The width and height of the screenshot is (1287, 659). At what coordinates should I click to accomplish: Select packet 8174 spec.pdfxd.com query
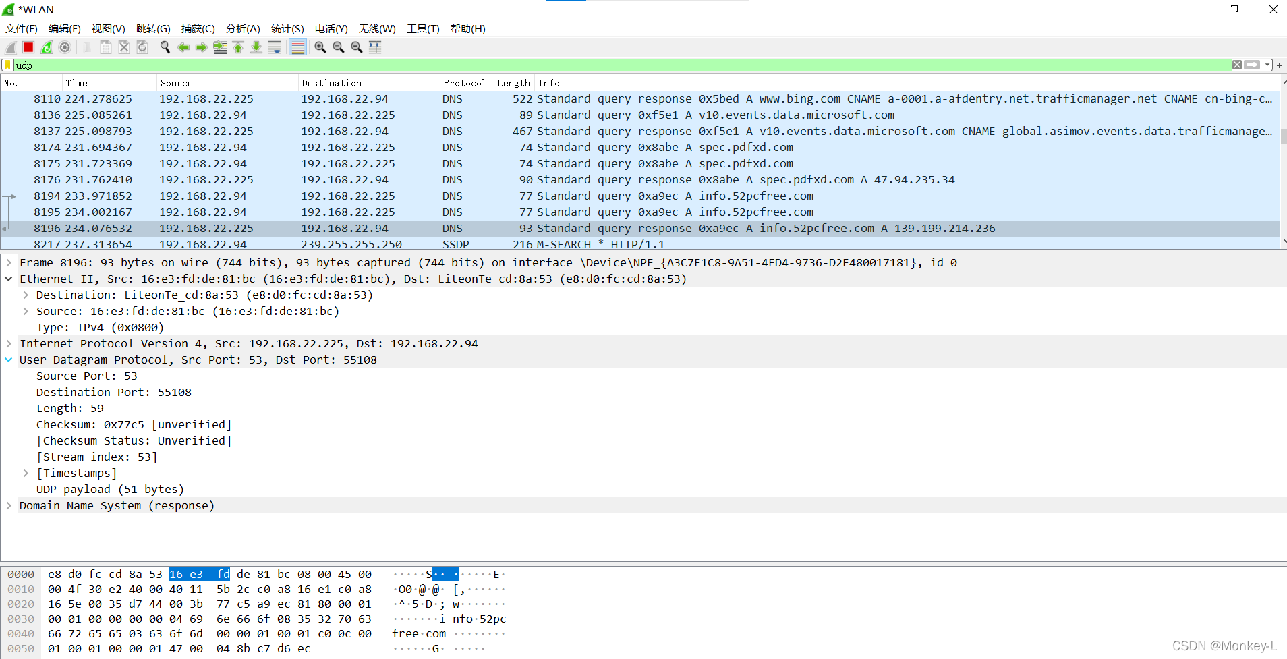(x=639, y=147)
